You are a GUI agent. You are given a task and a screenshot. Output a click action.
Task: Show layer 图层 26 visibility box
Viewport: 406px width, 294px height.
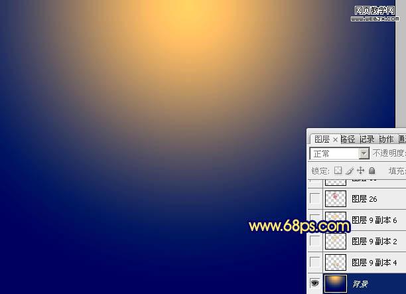tap(315, 198)
